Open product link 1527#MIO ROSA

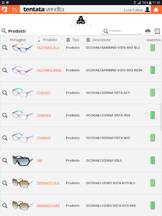coord(49,70)
